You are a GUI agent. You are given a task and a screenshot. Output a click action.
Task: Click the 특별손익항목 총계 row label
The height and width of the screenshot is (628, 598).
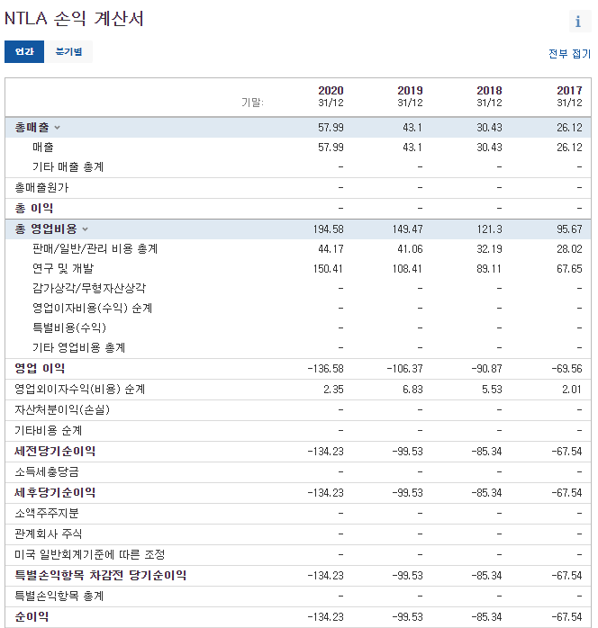(59, 596)
